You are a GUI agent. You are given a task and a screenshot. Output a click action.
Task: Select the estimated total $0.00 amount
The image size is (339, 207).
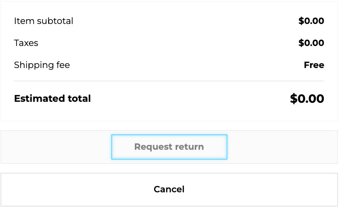(307, 99)
